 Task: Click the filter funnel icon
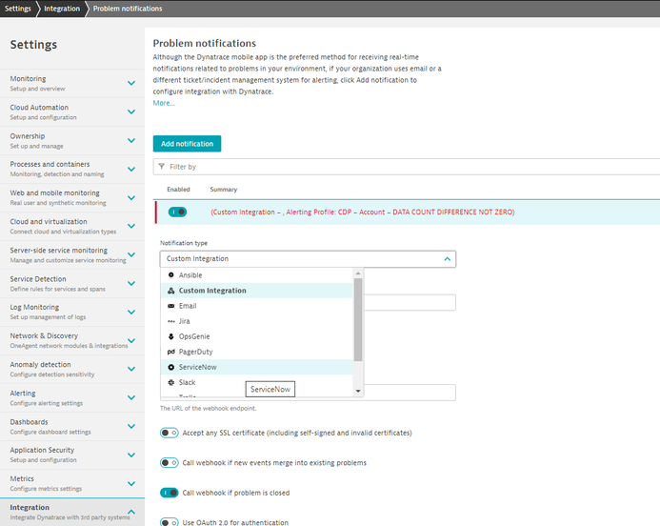coord(160,167)
